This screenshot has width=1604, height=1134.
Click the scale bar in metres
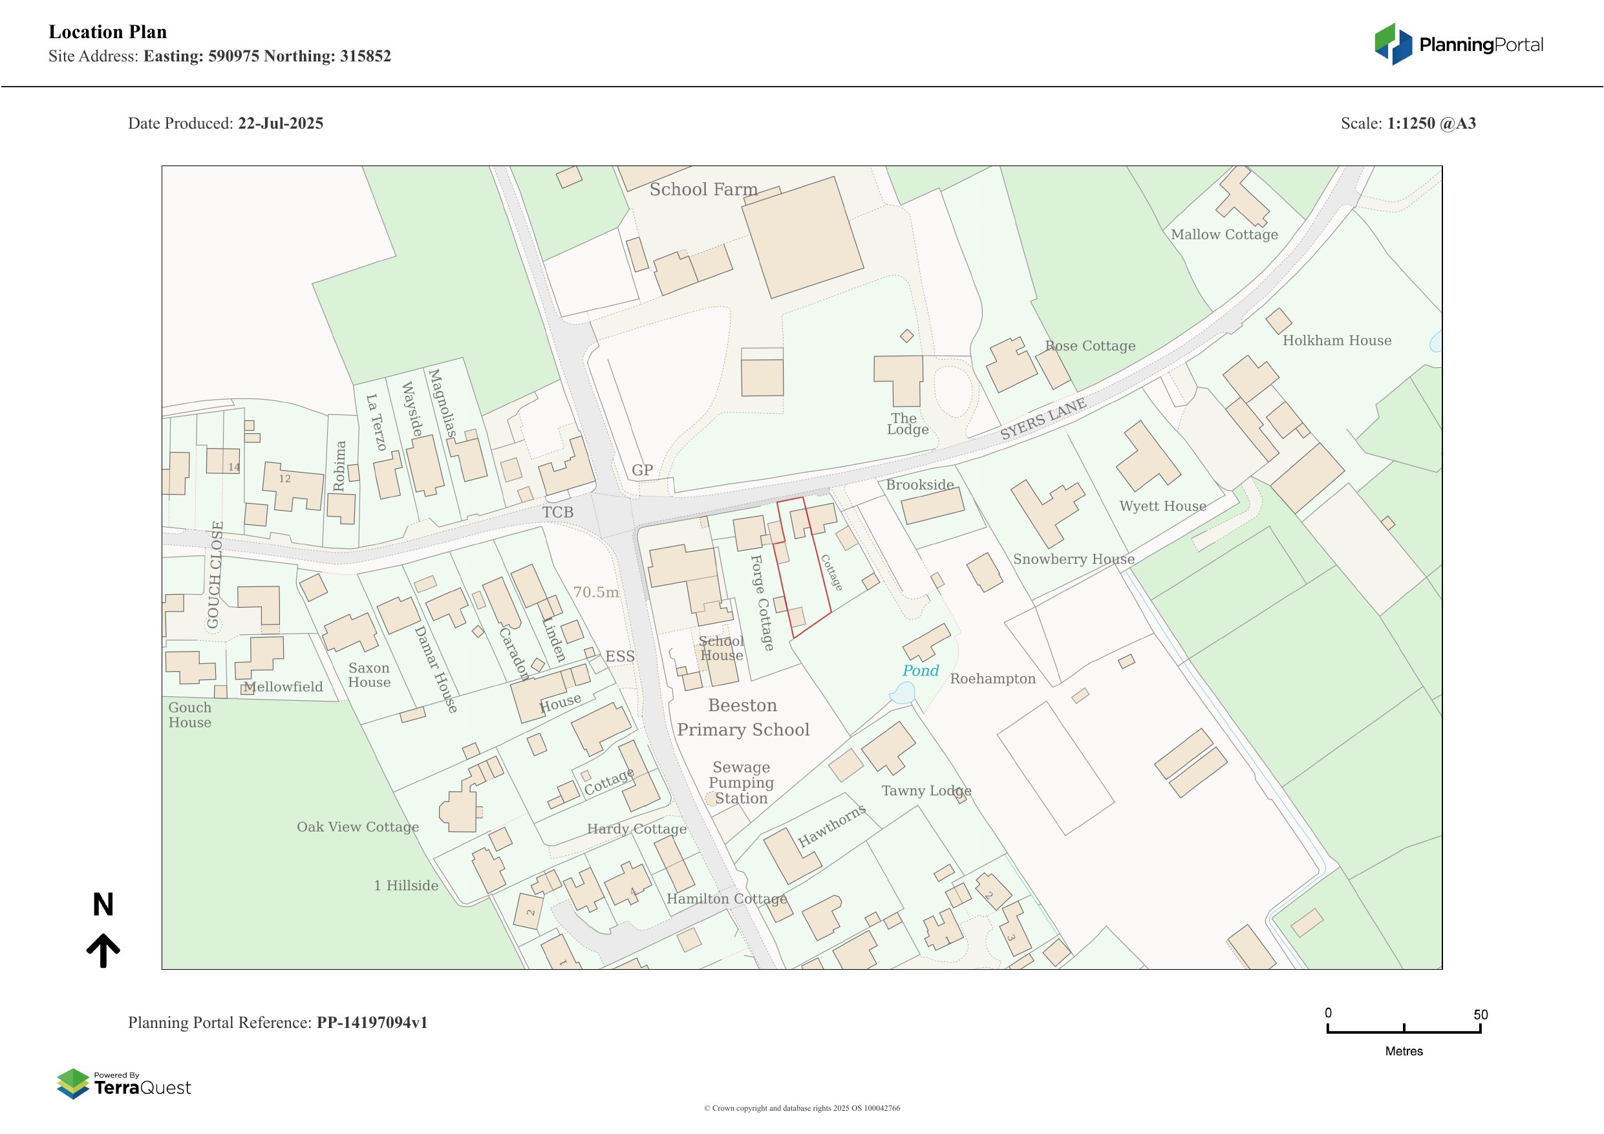tap(1404, 1030)
